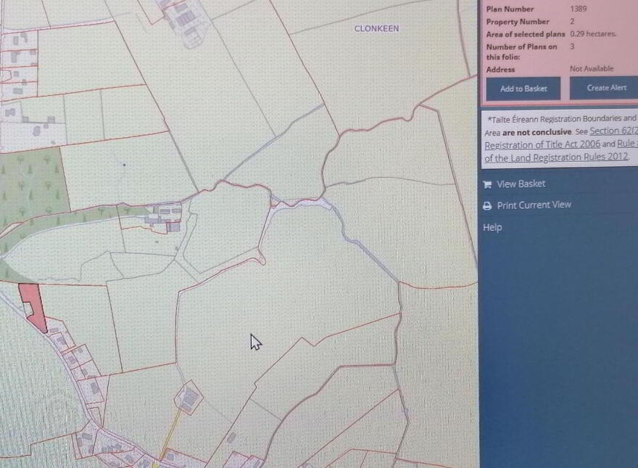This screenshot has width=638, height=468.
Task: Click the printer icon beside Print Current View
Action: pos(487,206)
